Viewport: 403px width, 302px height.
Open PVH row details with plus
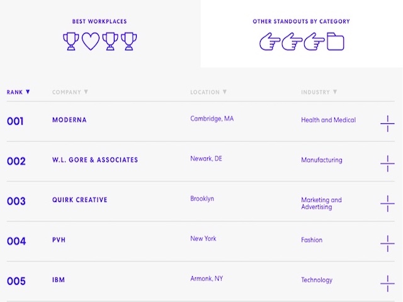point(387,243)
